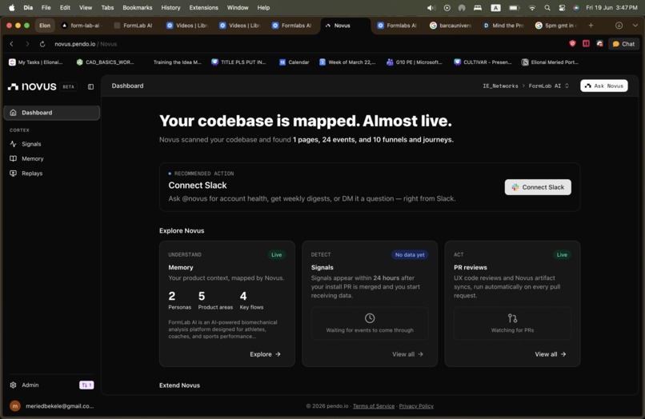Open the downloads icon in tab bar
This screenshot has width=645, height=419.
(619, 26)
